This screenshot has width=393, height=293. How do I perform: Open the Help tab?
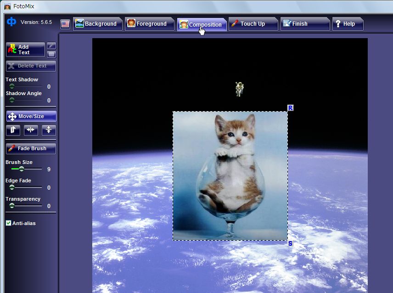348,24
